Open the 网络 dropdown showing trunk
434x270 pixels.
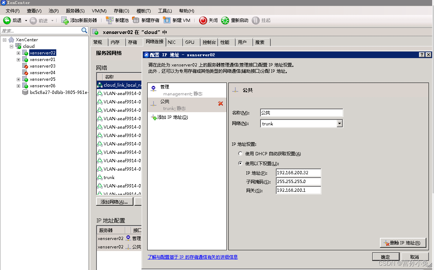(x=340, y=123)
